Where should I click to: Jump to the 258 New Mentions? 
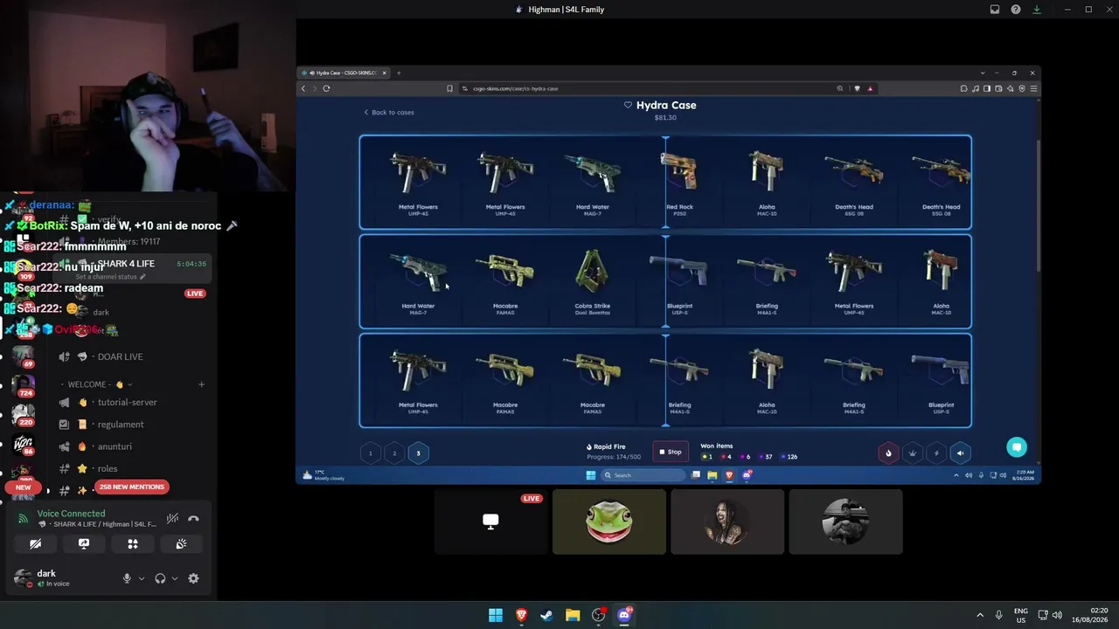(132, 487)
